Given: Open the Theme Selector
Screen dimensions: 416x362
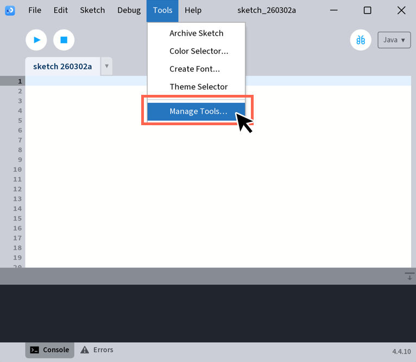Looking at the screenshot, I should [x=198, y=87].
